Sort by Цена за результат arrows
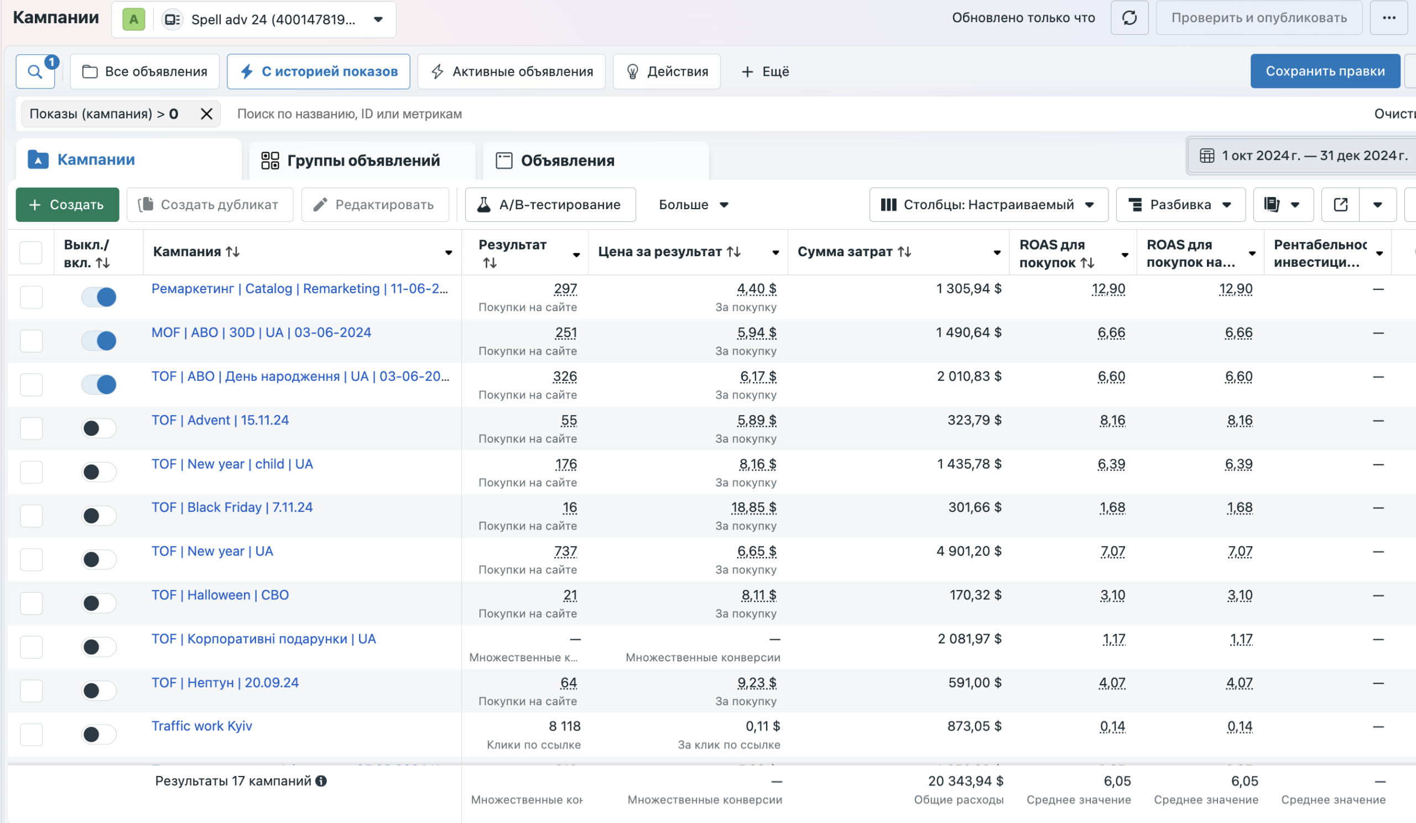Screen dimensions: 1416x823 pos(733,252)
